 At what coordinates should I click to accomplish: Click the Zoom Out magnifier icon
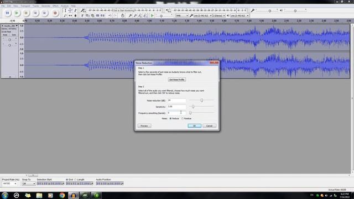tap(135, 15)
